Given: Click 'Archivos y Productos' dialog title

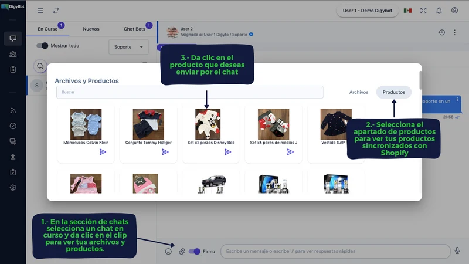Looking at the screenshot, I should click(x=87, y=81).
